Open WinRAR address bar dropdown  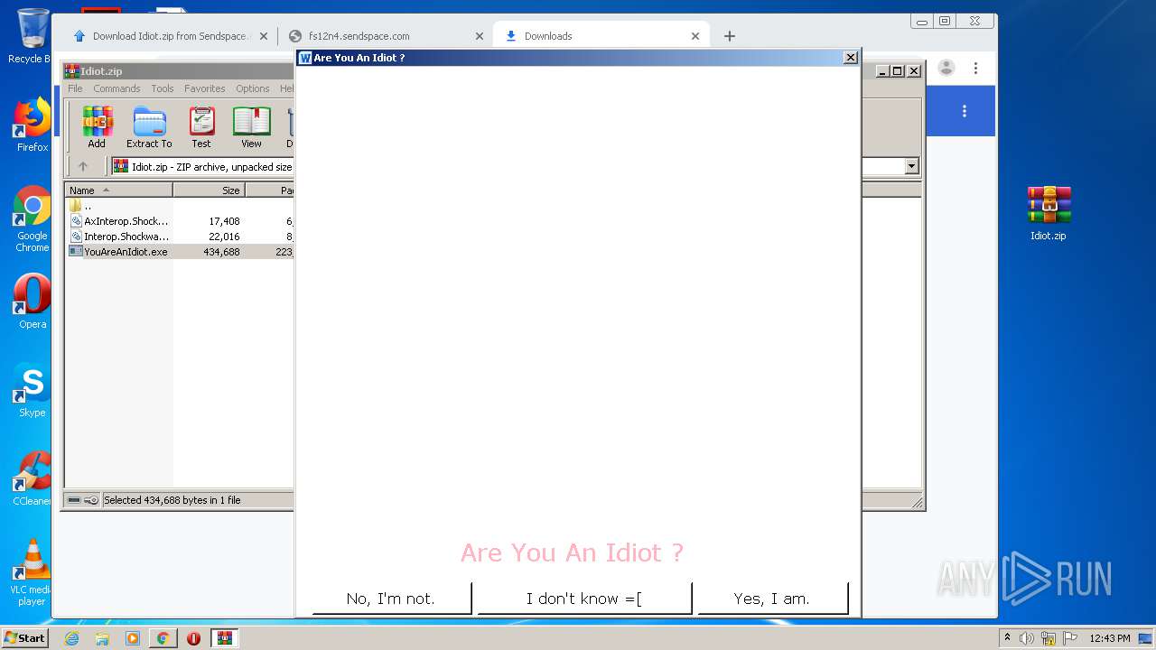tap(911, 166)
